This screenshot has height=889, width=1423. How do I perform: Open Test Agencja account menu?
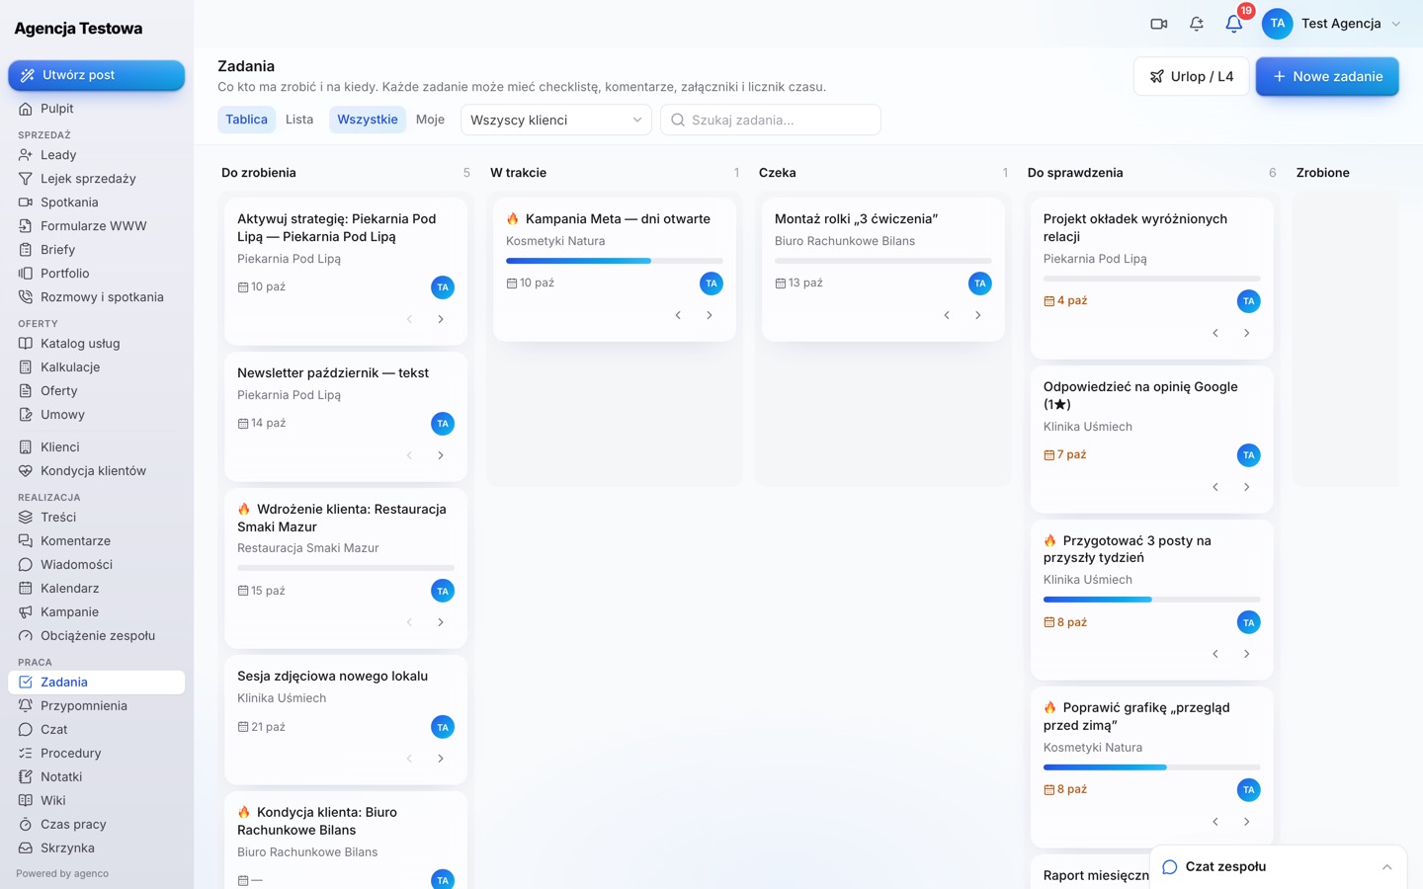1332,24
